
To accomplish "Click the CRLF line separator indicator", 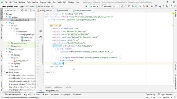I will click(x=153, y=98).
